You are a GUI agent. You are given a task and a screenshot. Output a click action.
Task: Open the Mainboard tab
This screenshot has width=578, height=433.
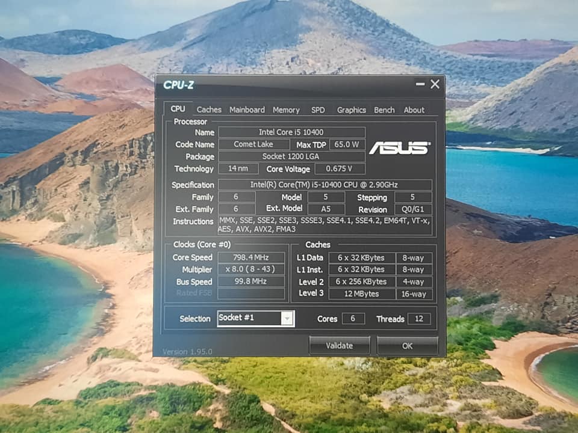coord(247,109)
